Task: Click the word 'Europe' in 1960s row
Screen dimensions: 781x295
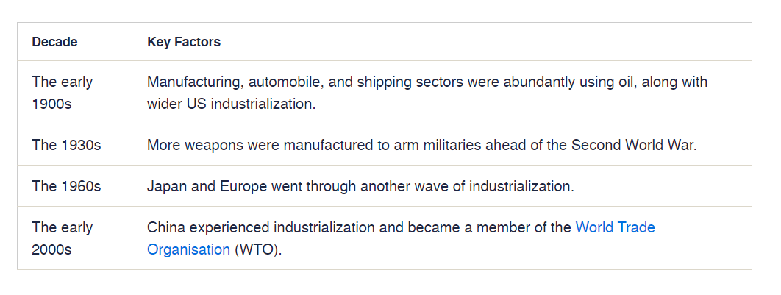Action: coord(243,186)
